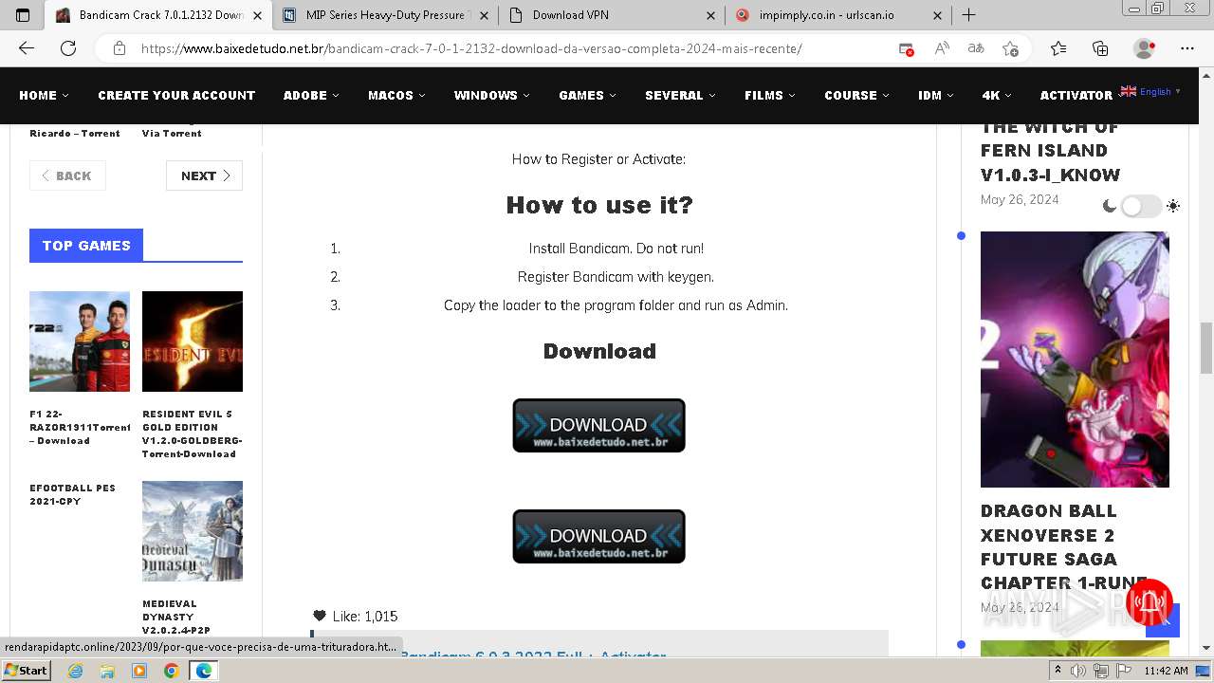Expand the IDM menu
This screenshot has width=1214, height=683.
click(935, 95)
